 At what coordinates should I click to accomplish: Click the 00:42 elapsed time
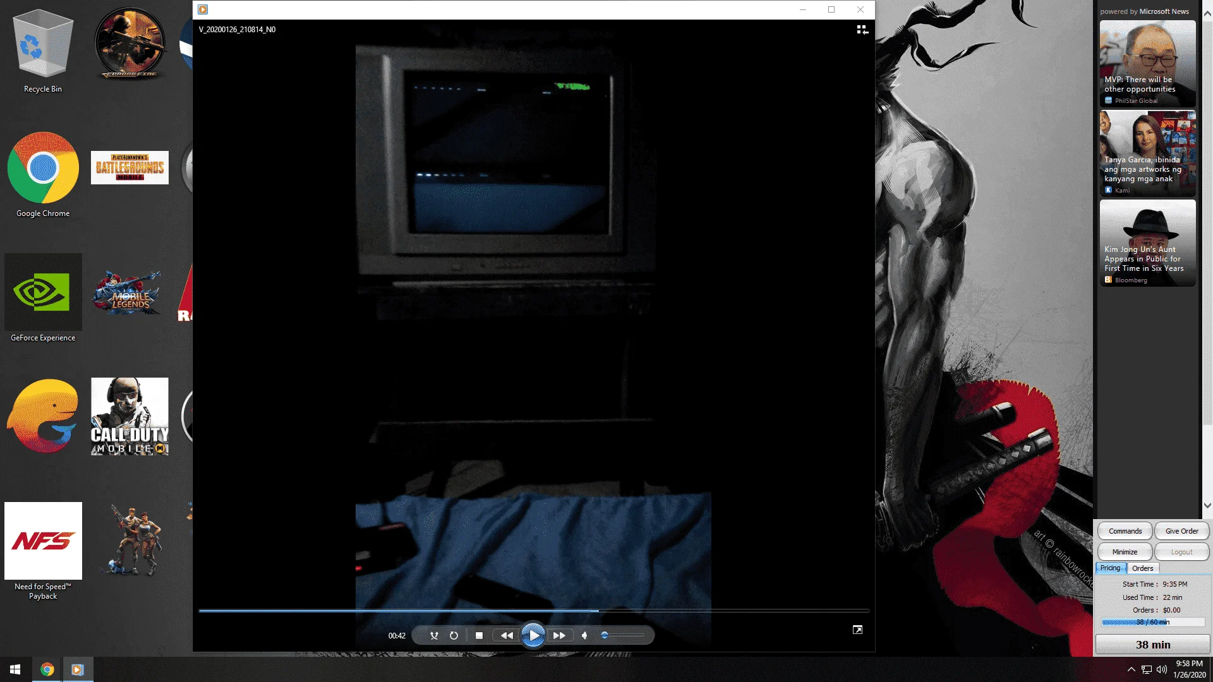(397, 636)
